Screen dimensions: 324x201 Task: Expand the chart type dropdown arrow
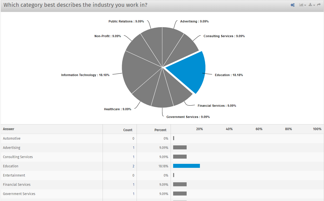click(x=305, y=5)
